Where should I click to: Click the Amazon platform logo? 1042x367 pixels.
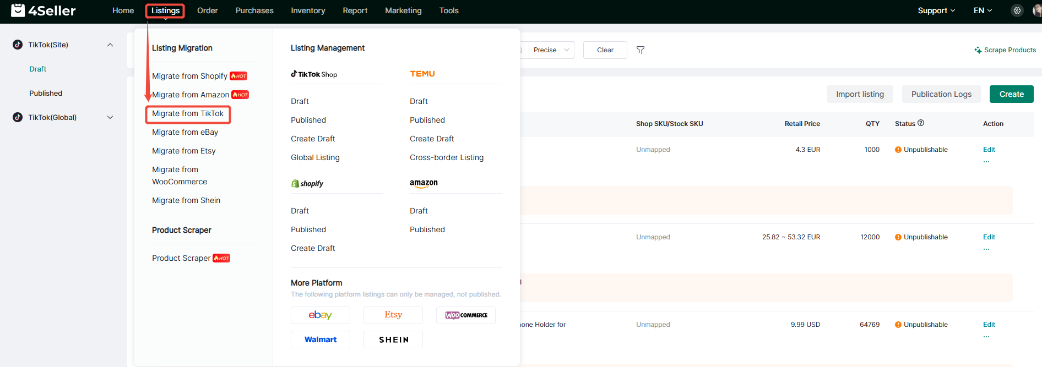(x=424, y=183)
